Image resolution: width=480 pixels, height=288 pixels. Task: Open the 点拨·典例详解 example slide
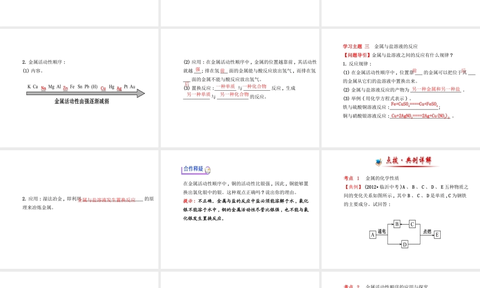(x=401, y=209)
